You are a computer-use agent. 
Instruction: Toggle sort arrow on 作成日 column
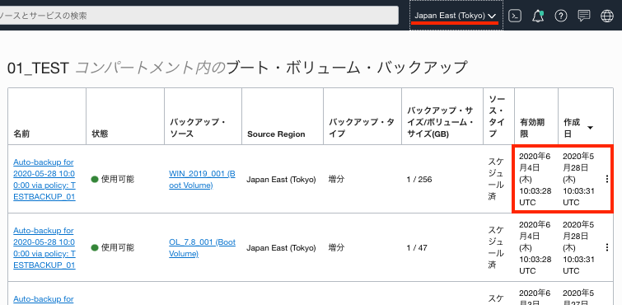click(590, 128)
